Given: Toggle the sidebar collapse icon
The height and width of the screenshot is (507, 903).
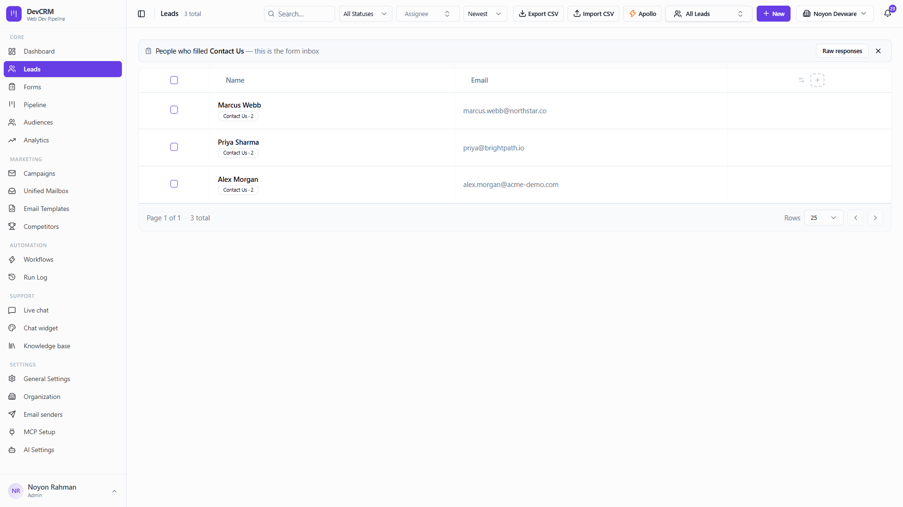Looking at the screenshot, I should pyautogui.click(x=141, y=14).
